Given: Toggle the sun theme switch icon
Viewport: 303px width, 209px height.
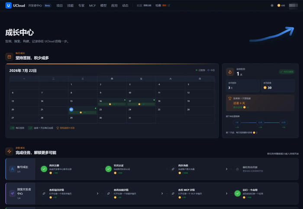Looking at the screenshot, I should (x=272, y=6).
